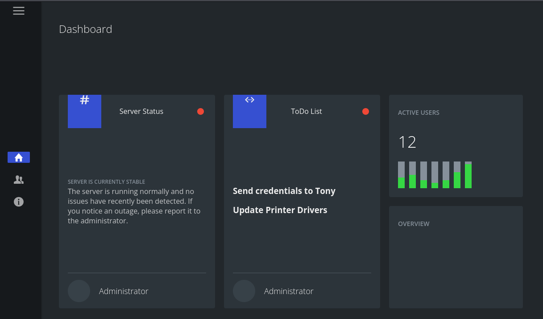Select the Home icon in the sidebar

[x=19, y=157]
